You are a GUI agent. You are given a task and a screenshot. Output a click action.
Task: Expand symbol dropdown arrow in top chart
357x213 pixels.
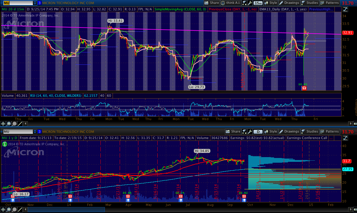click(35, 3)
